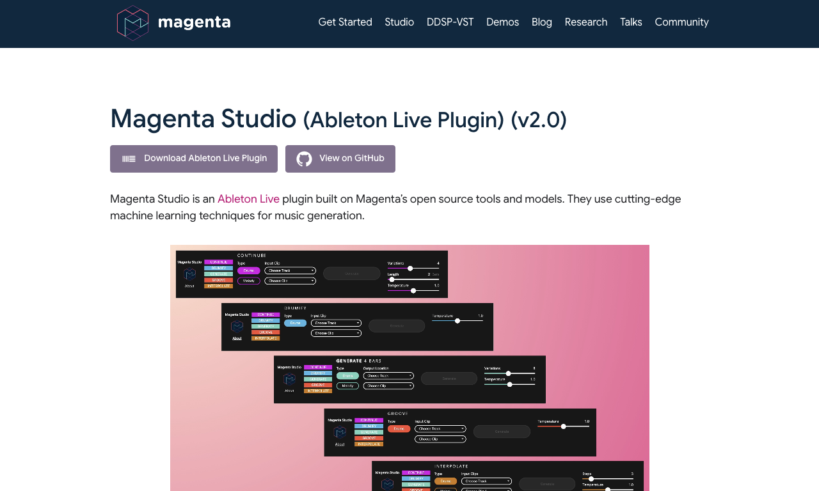Go to Studio in the navigation bar
Viewport: 819px width, 491px height.
[399, 22]
